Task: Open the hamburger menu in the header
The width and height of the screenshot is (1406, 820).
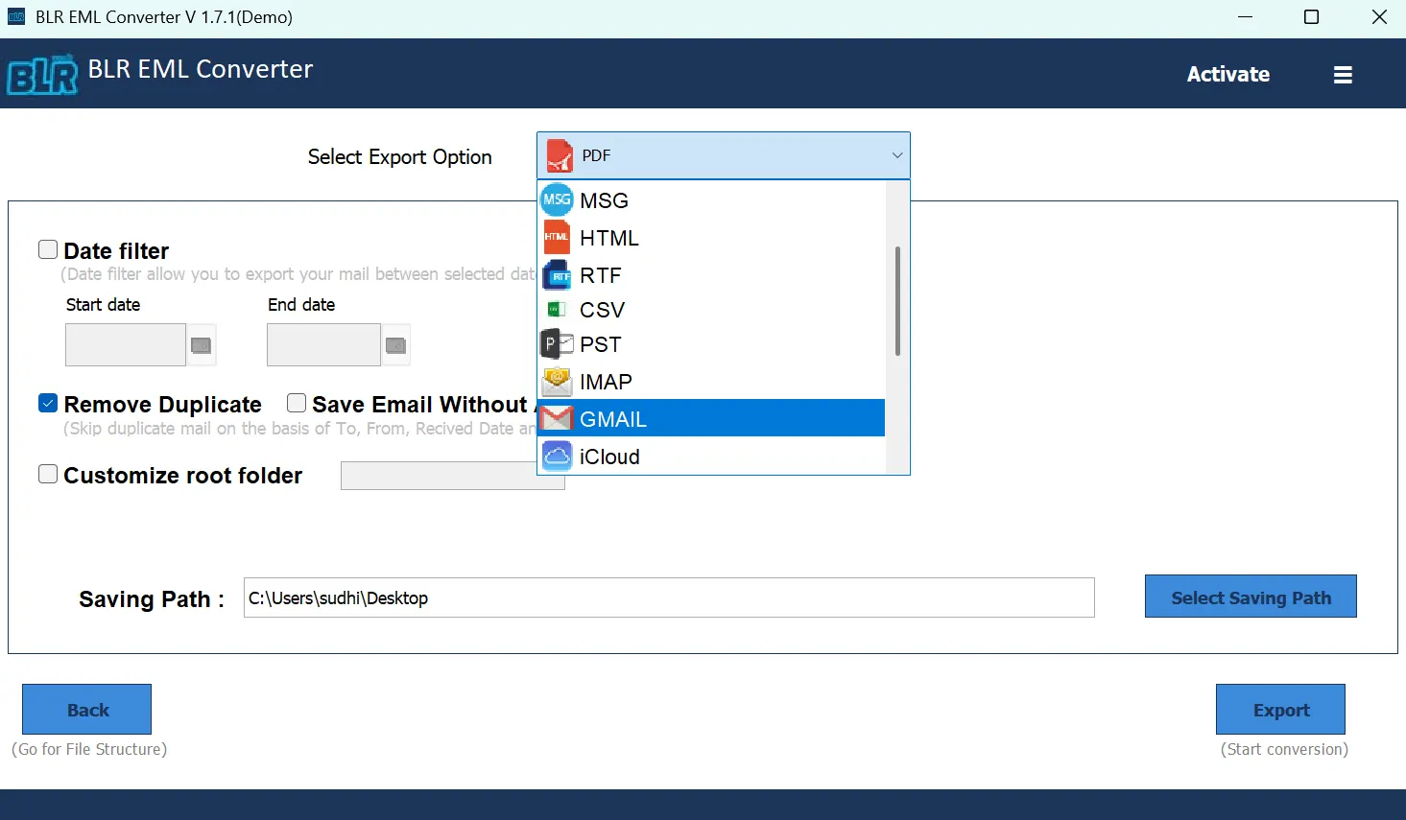Action: [x=1343, y=74]
